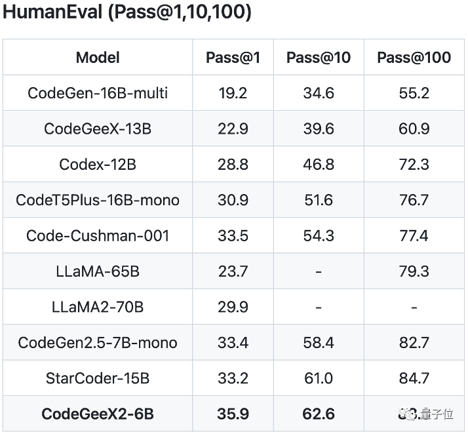Select Codex-12B Pass@1 value 28.8
This screenshot has height=434, width=468.
point(233,164)
